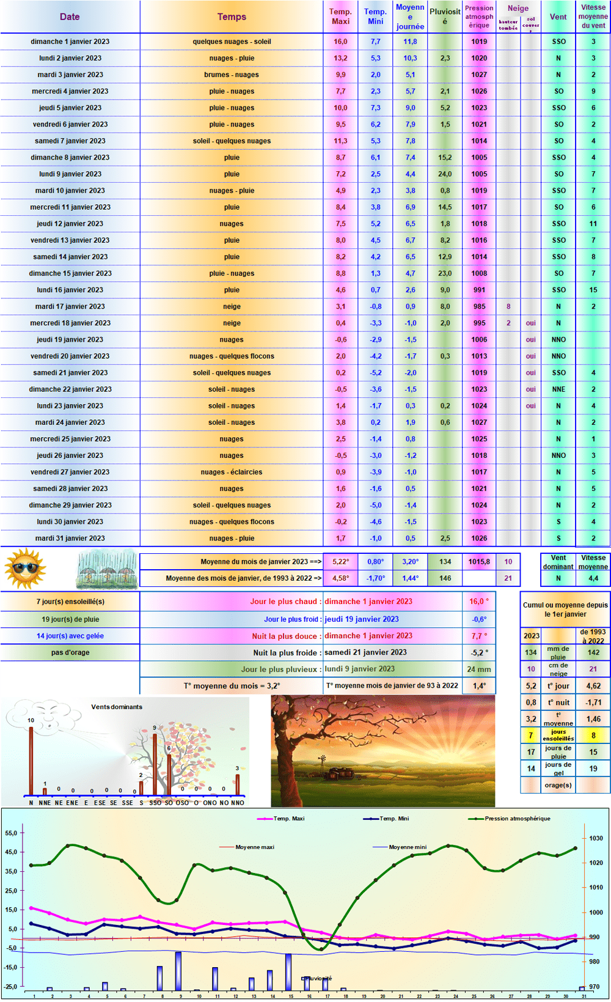Screen dimensions: 611x1002
Task: Click the N wind bar valued 10
Action: pos(31,761)
